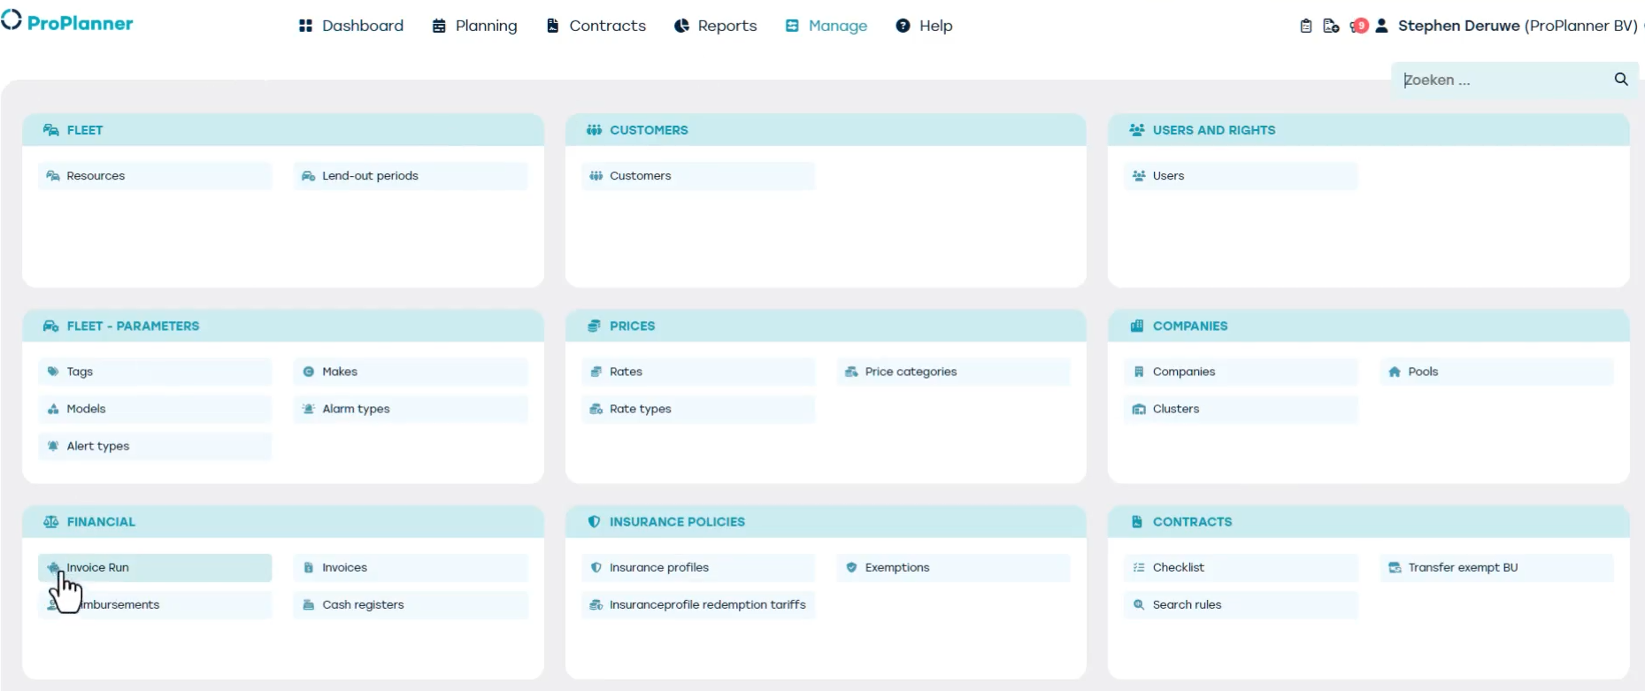Image resolution: width=1645 pixels, height=691 pixels.
Task: Click the Alarm types tile icon
Action: (x=309, y=409)
